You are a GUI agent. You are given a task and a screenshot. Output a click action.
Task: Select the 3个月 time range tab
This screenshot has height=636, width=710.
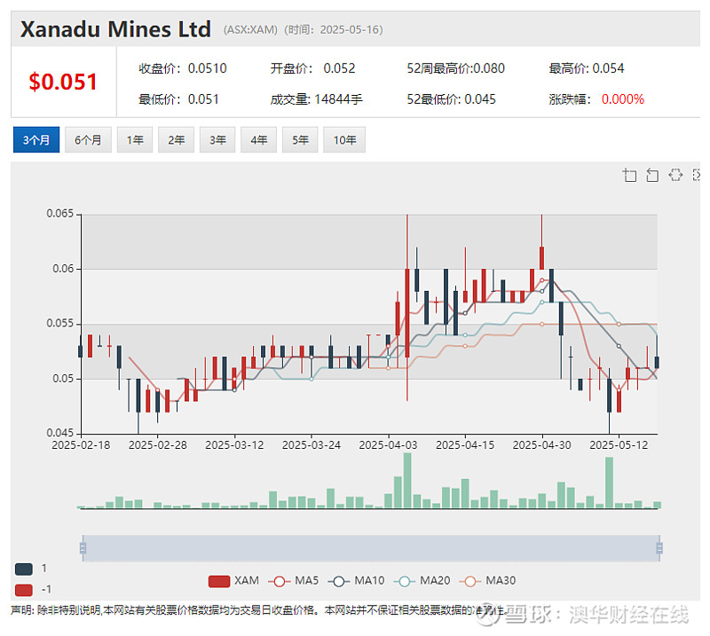point(36,140)
